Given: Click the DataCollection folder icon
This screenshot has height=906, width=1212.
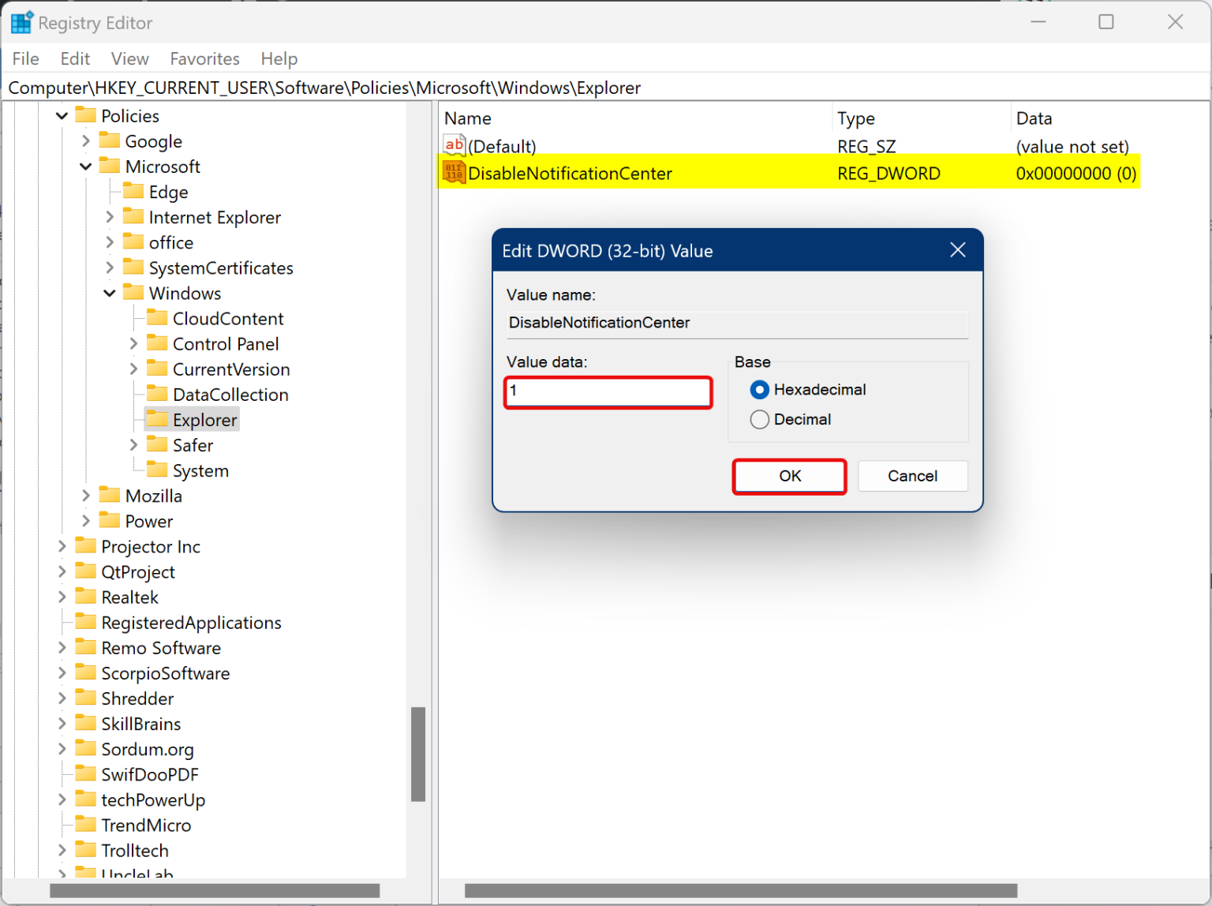Looking at the screenshot, I should (x=157, y=394).
